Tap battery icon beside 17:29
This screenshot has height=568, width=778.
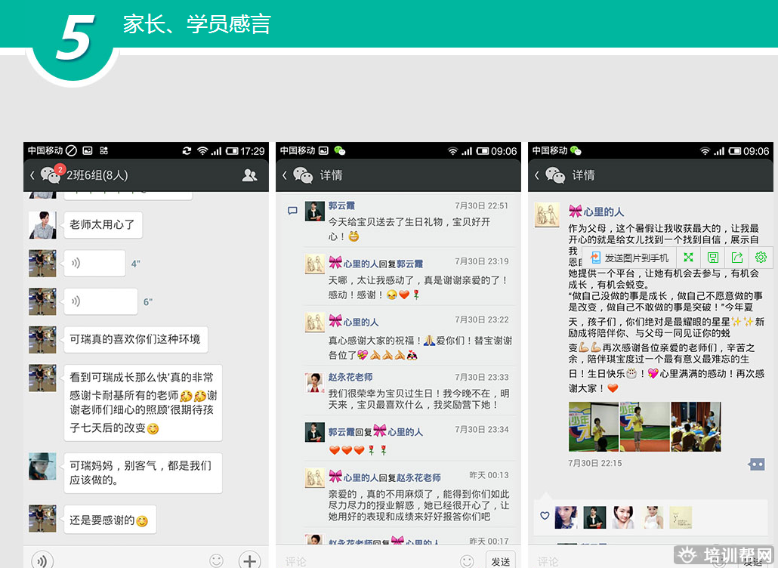[232, 151]
